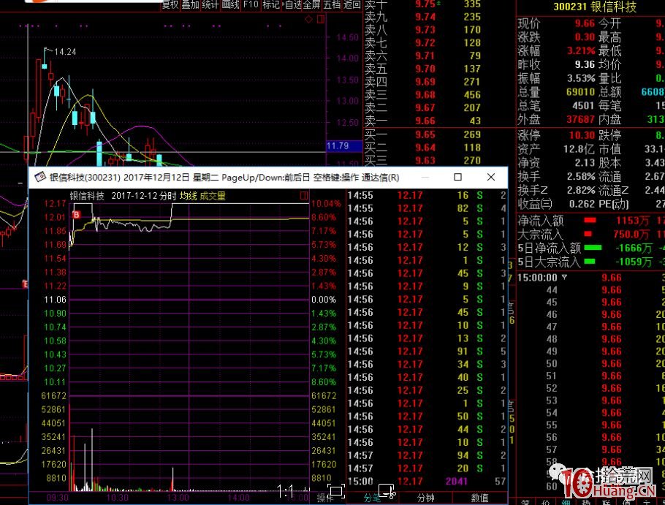665x505 pixels.
Task: Switch to the 数值 tab
Action: (479, 498)
